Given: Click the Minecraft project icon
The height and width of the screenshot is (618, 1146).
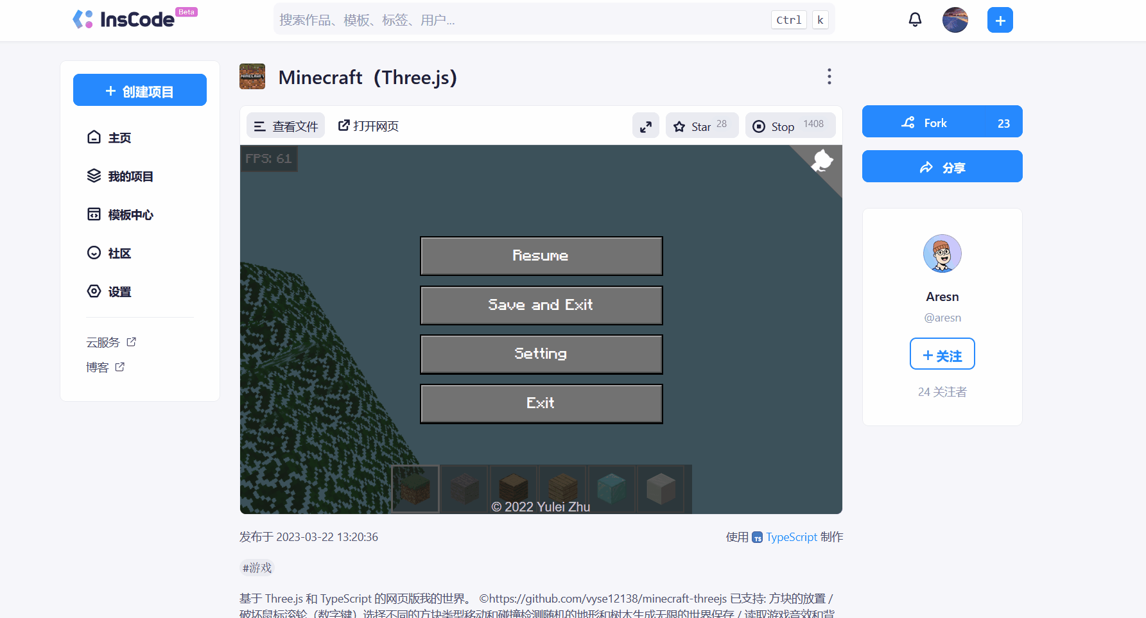Looking at the screenshot, I should click(x=252, y=76).
